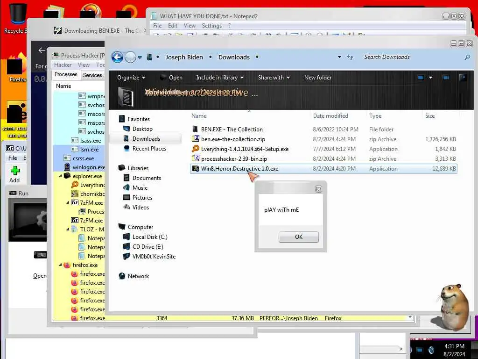Open the Settings menu in Notepad2
The height and width of the screenshot is (359, 478).
coord(211,26)
